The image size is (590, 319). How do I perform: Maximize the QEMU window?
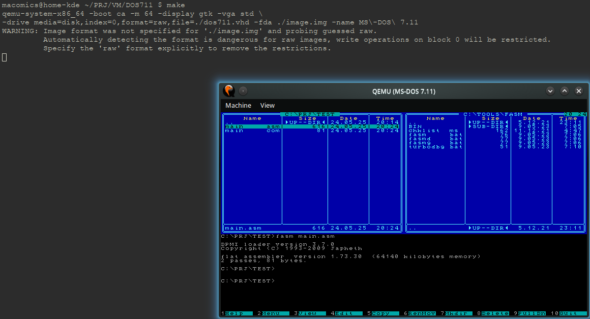click(565, 91)
